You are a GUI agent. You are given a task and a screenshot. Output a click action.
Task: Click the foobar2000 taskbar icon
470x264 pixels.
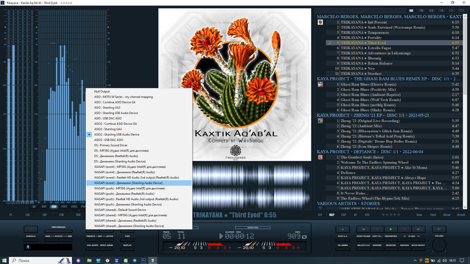click(153, 260)
